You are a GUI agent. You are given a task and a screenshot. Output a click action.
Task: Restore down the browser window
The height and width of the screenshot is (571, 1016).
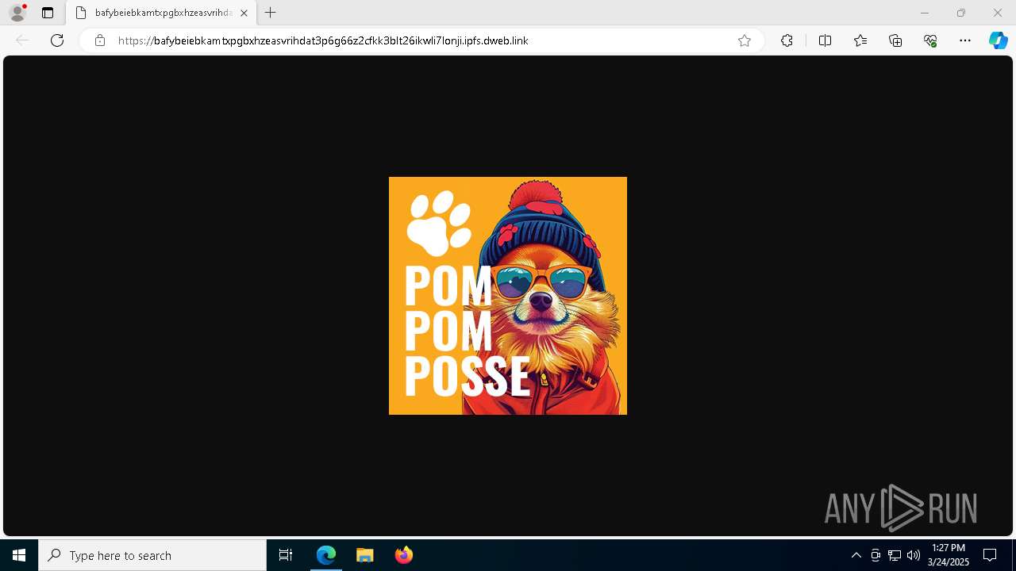pyautogui.click(x=961, y=13)
